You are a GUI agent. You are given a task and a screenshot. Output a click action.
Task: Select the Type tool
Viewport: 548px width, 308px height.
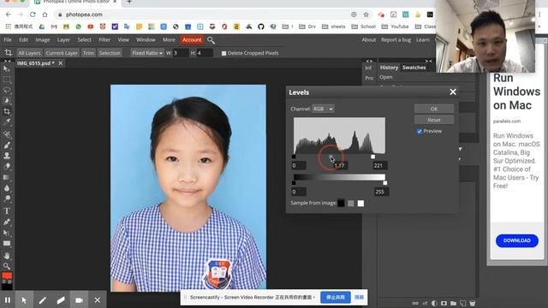coord(6,211)
